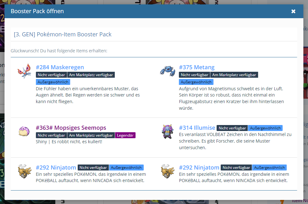
Task: Select the purple Mopsiges Seemops sprite
Action: click(25, 131)
